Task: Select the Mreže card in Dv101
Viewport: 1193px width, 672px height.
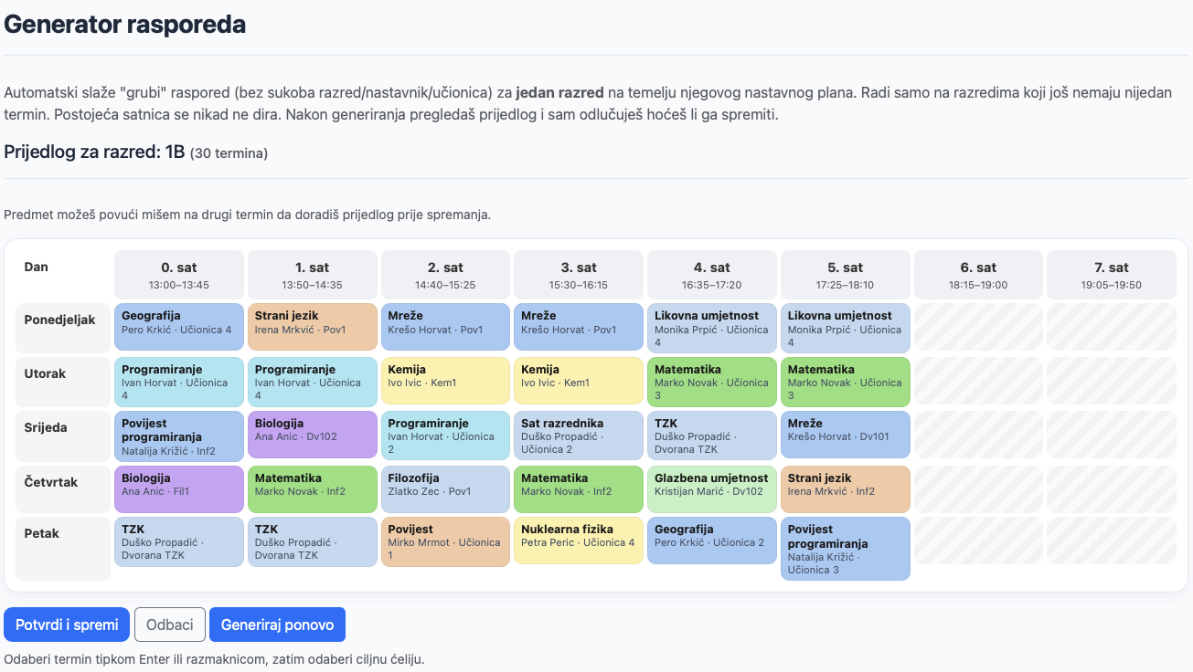Action: tap(846, 435)
